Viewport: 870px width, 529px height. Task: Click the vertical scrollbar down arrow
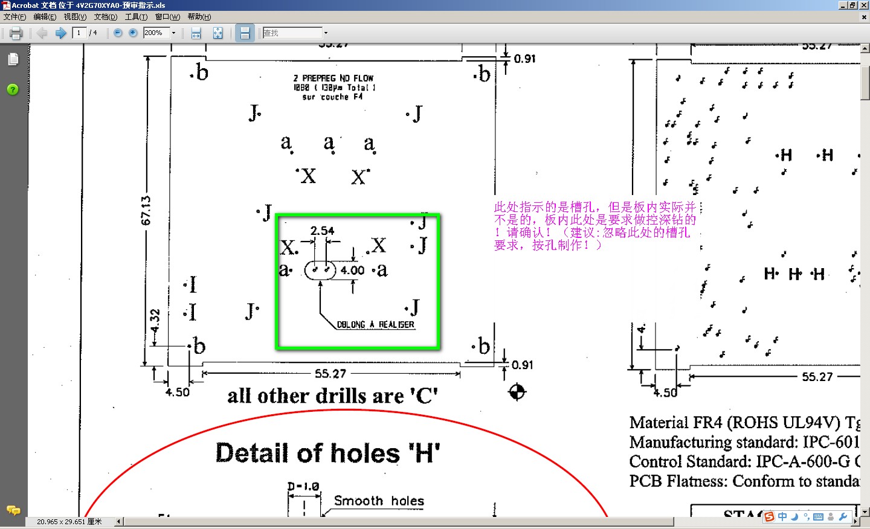(x=865, y=511)
